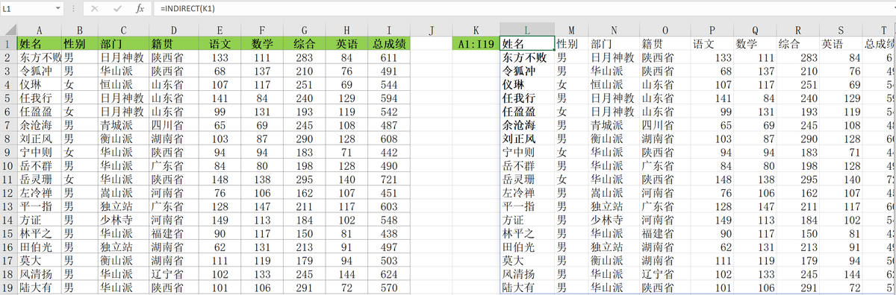
Task: Click cell O18 辽宁省 in right table
Action: (x=665, y=273)
